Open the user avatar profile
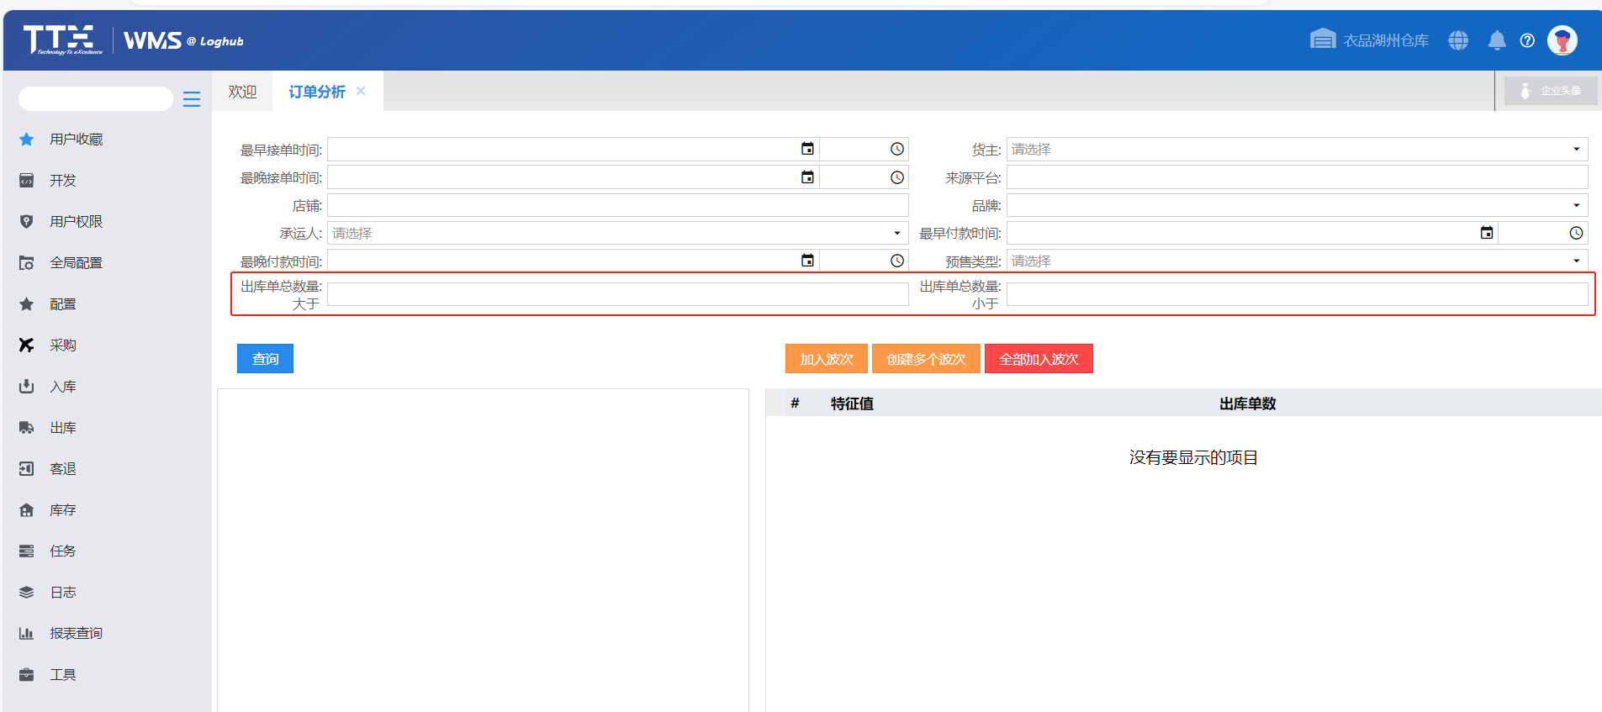Viewport: 1602px width, 712px height. coord(1562,40)
